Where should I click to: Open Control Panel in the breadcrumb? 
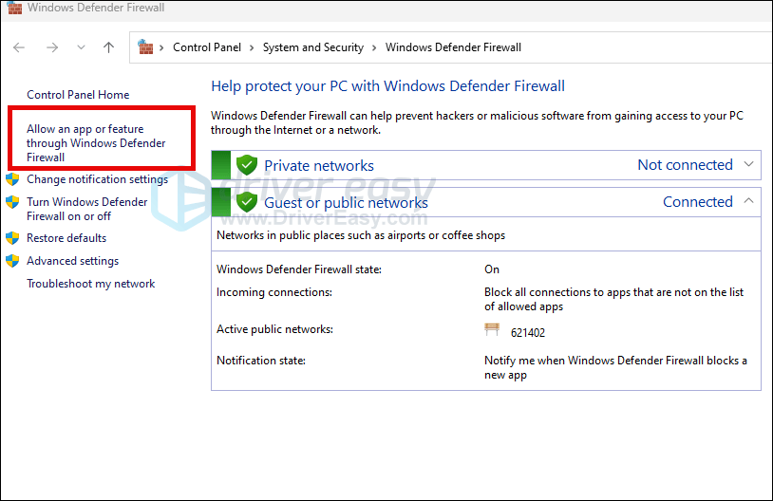pos(205,47)
